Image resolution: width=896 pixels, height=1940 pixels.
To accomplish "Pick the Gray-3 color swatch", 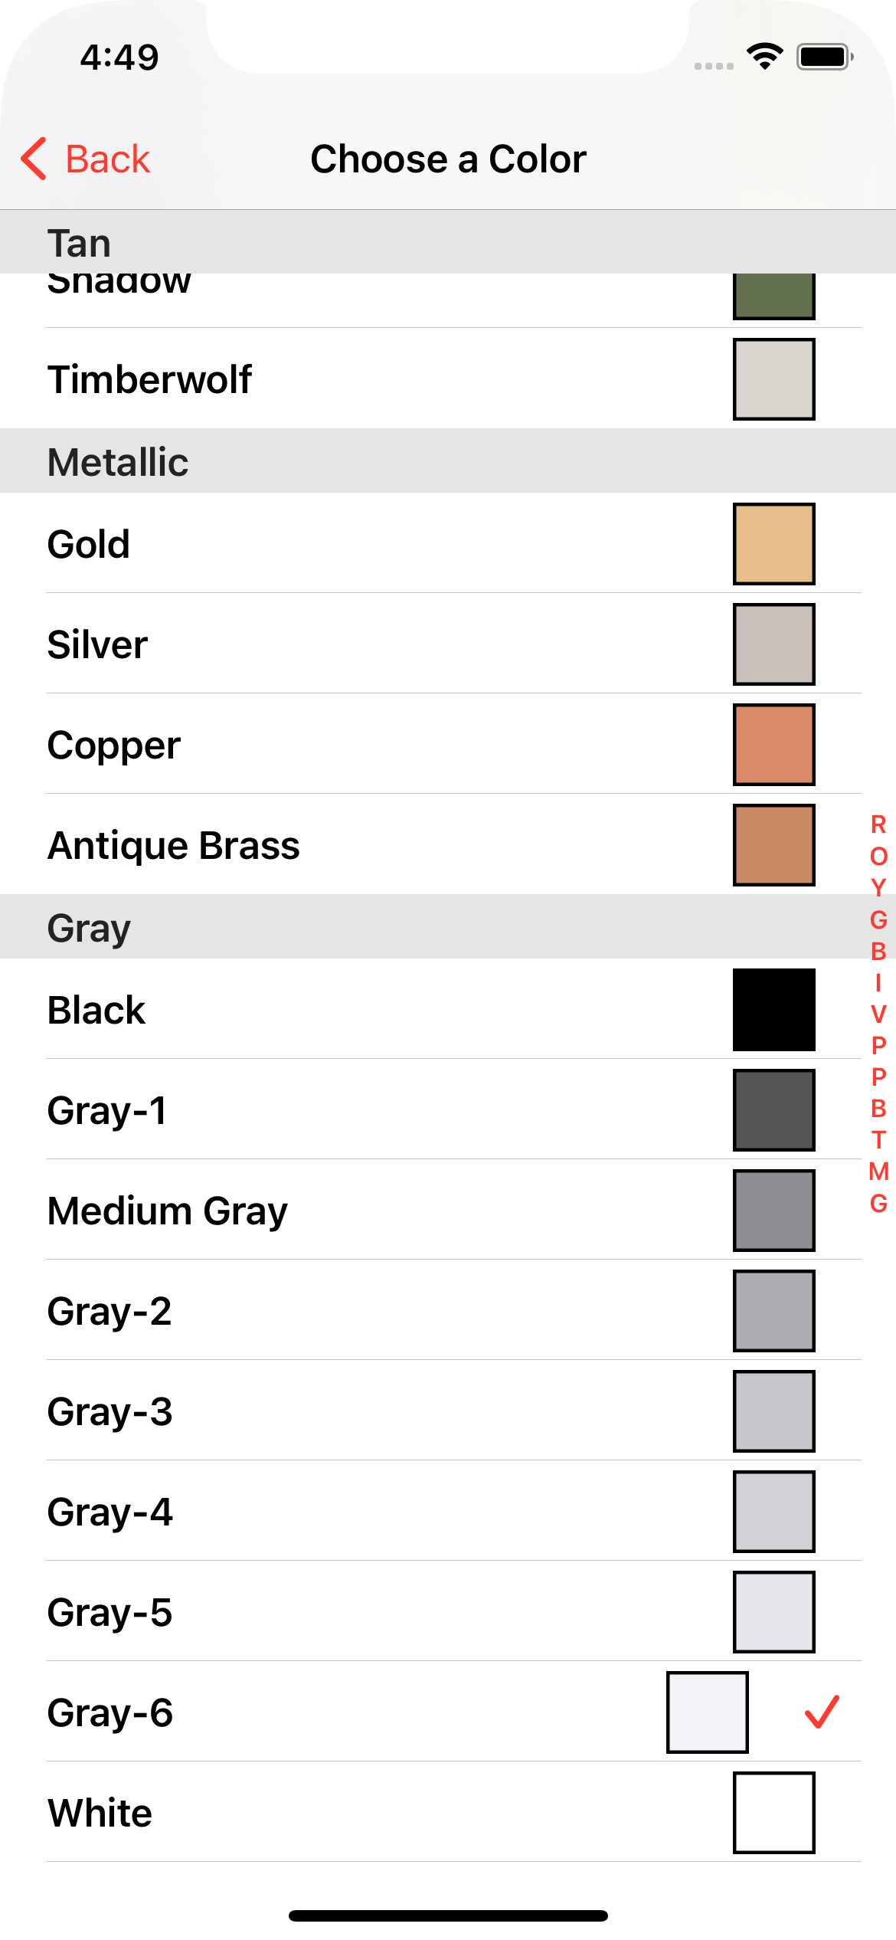I will point(773,1411).
